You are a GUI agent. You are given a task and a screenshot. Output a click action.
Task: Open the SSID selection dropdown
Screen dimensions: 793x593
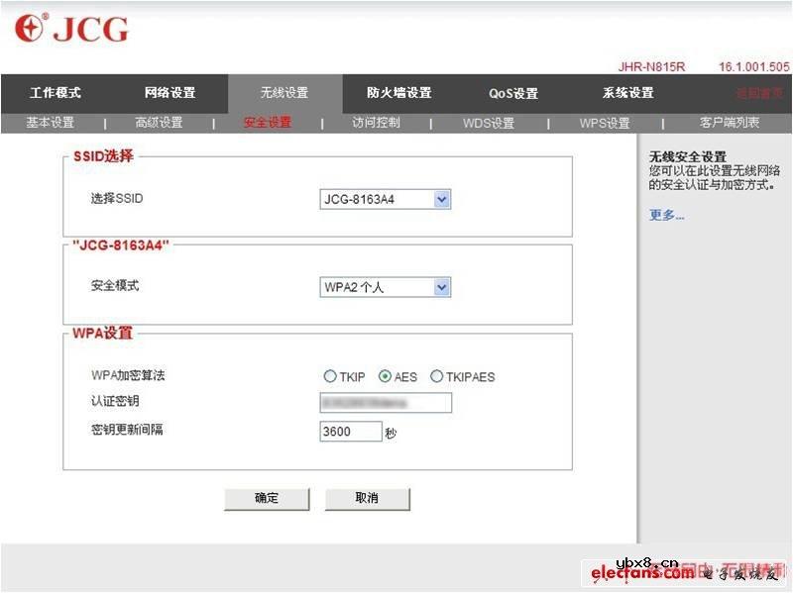pyautogui.click(x=441, y=198)
